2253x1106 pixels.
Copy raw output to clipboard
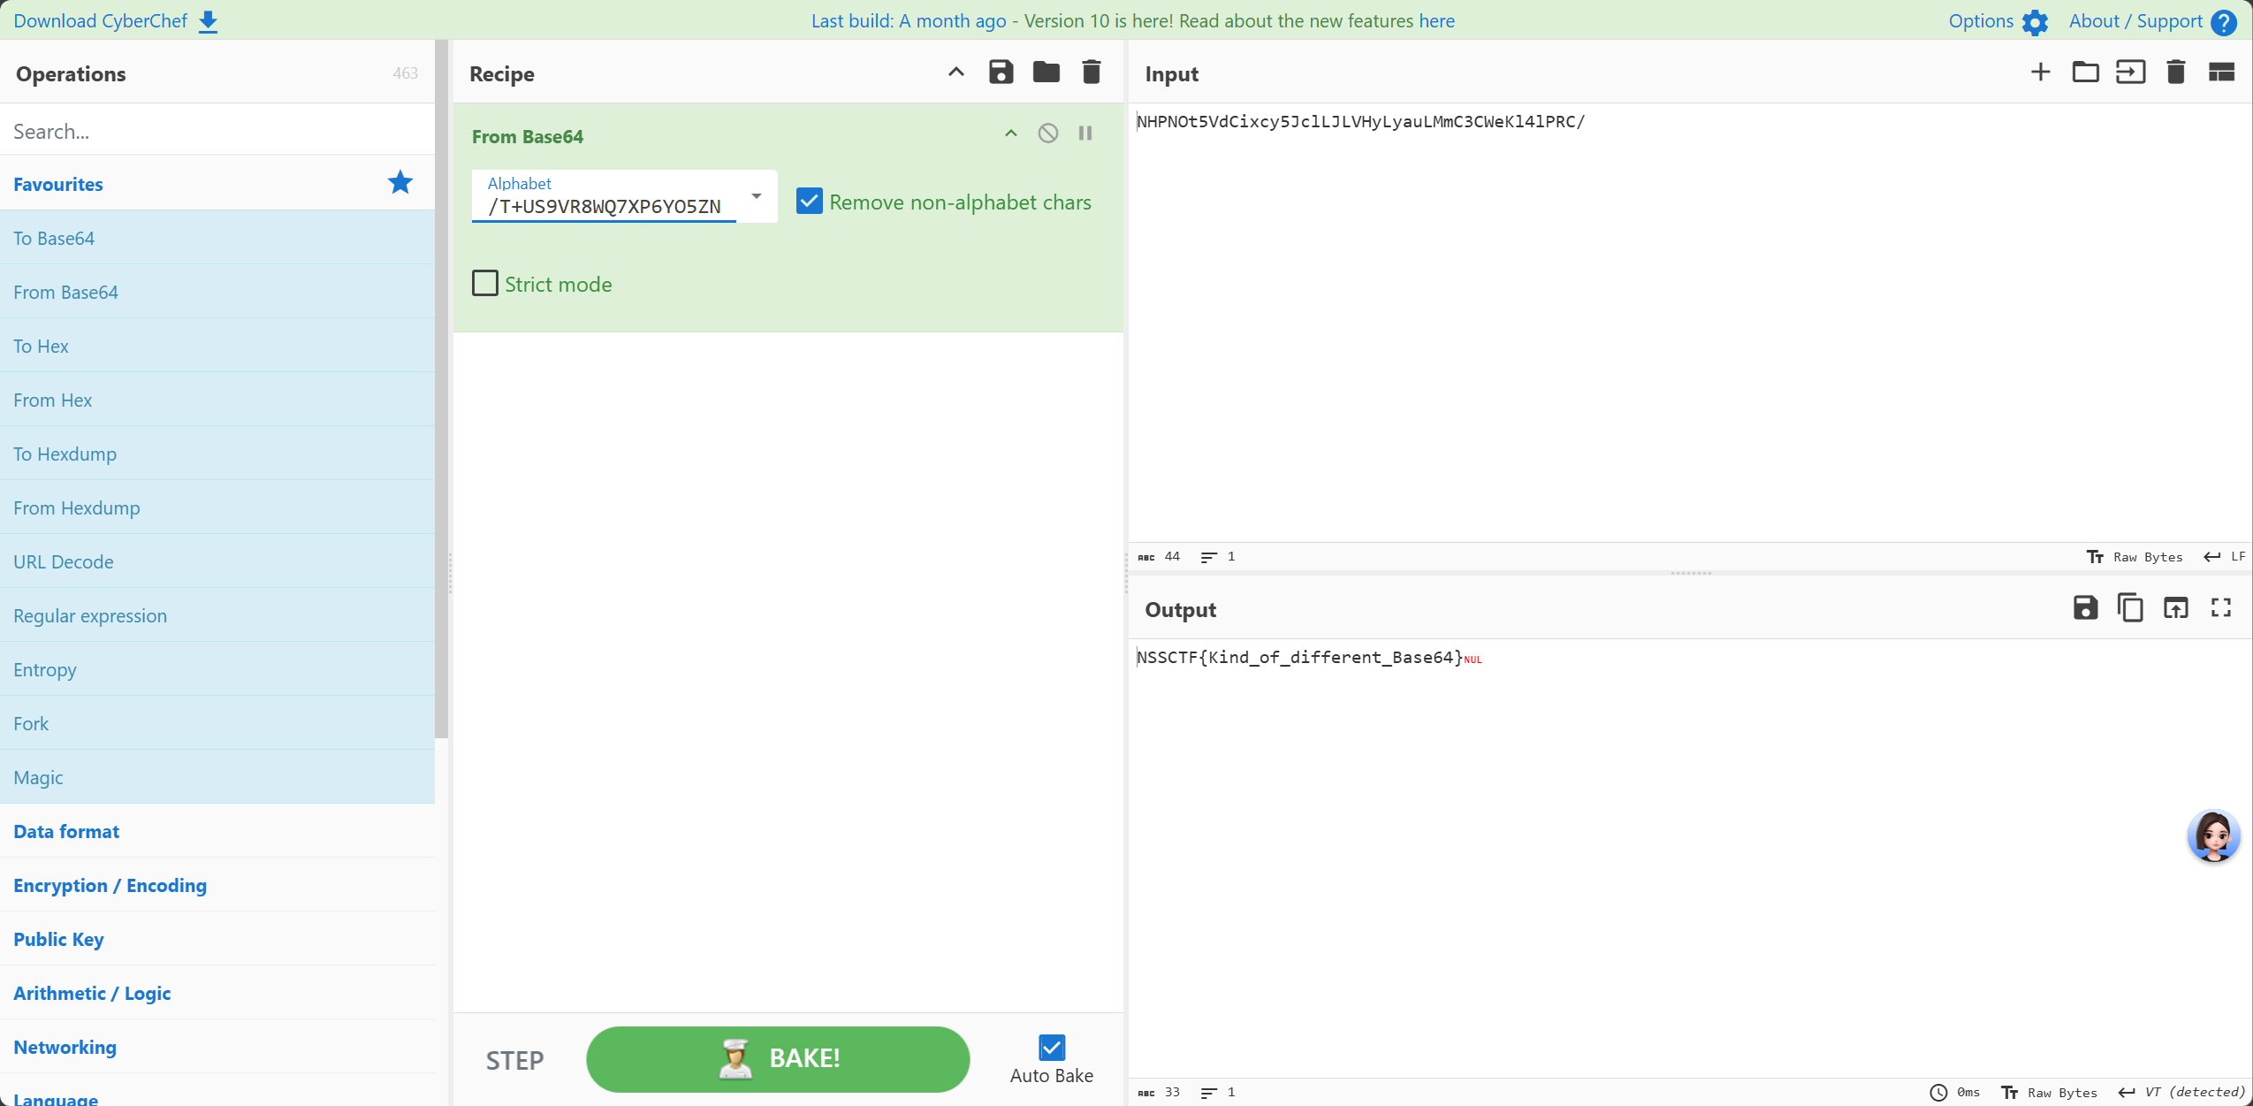coord(2130,608)
